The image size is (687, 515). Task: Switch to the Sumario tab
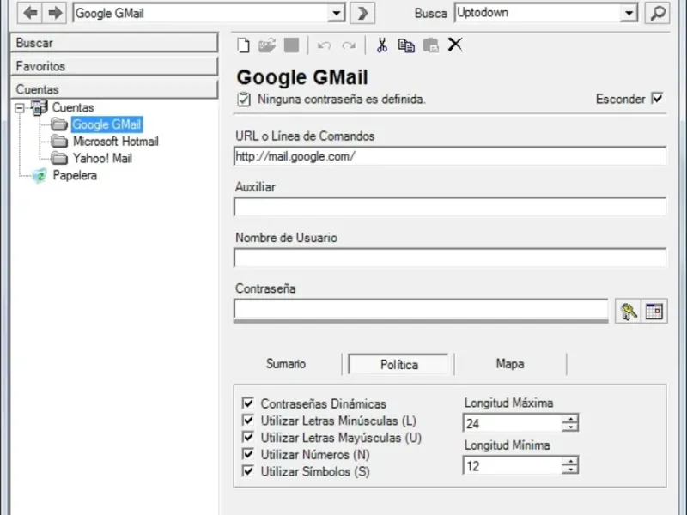coord(286,363)
